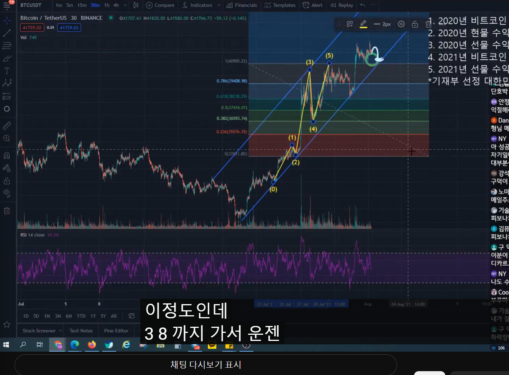The height and width of the screenshot is (375, 509).
Task: Toggle magnet mode in left toolbar
Action: click(x=7, y=155)
